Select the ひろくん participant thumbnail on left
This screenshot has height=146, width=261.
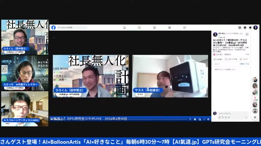(25, 37)
